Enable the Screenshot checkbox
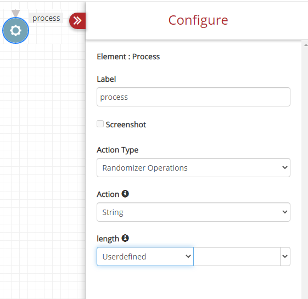Screen dimensions: 308x299 click(100, 124)
